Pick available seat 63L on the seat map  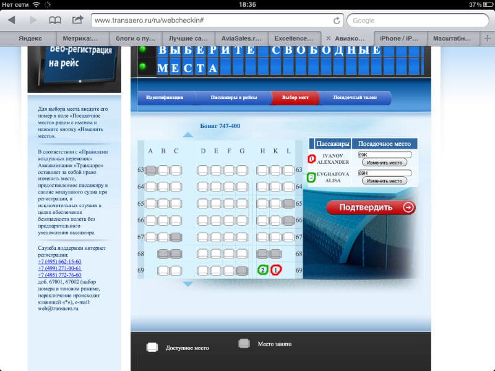click(288, 170)
